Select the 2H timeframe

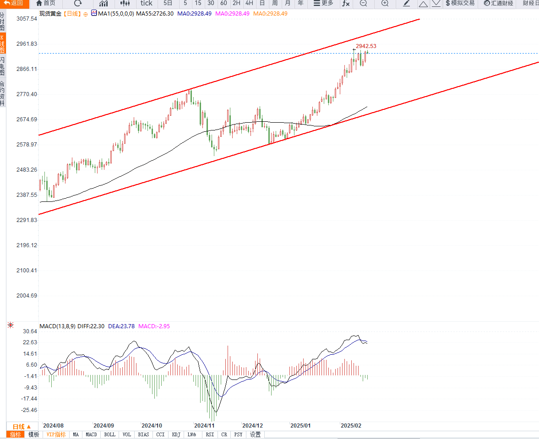(x=236, y=4)
